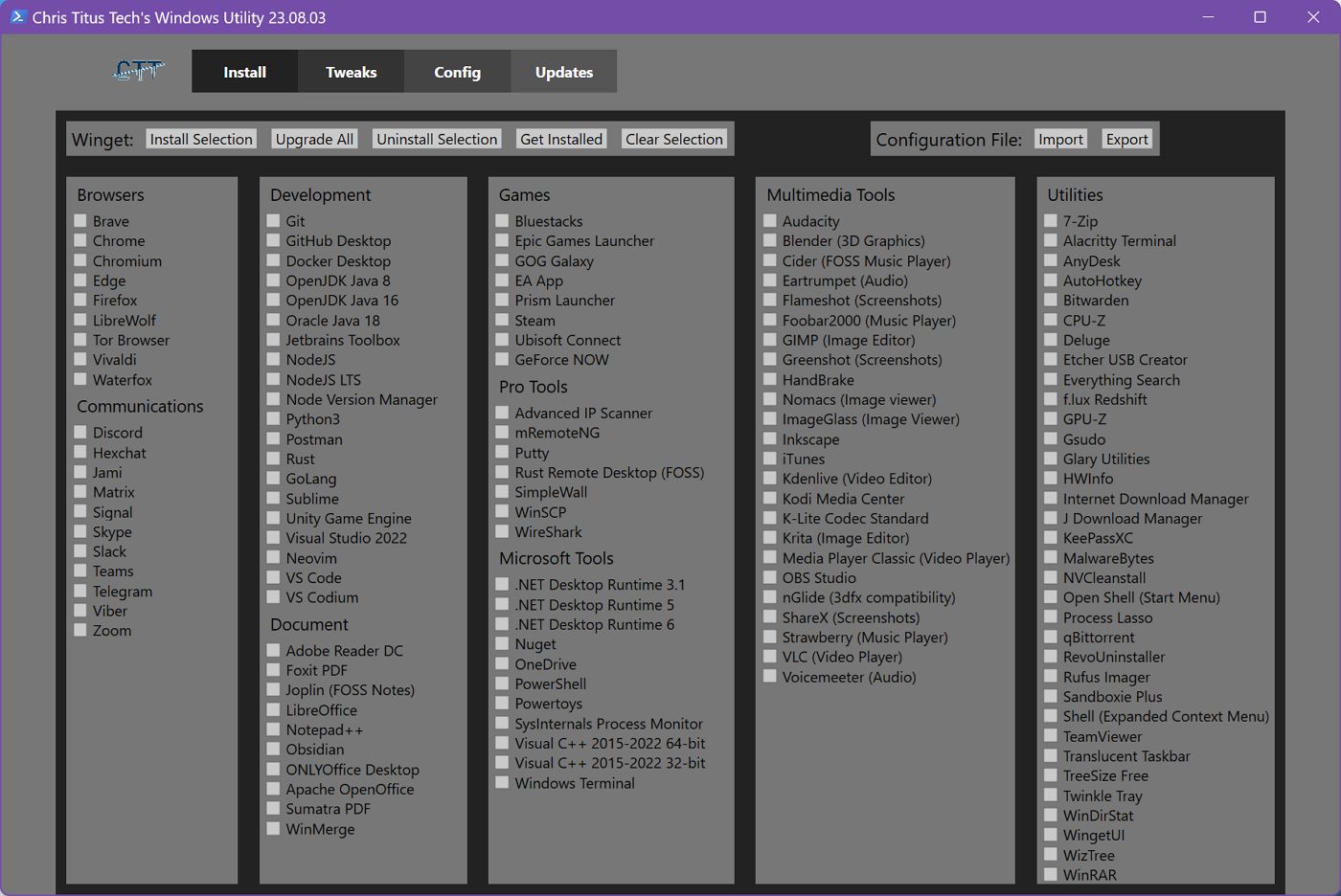Click the Utilities heading

click(x=1075, y=194)
